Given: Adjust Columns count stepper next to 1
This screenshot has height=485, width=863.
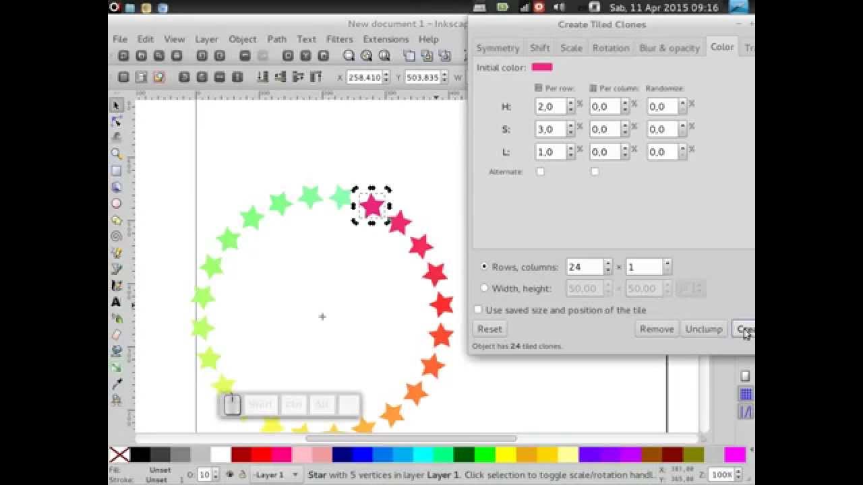Looking at the screenshot, I should click(x=667, y=267).
